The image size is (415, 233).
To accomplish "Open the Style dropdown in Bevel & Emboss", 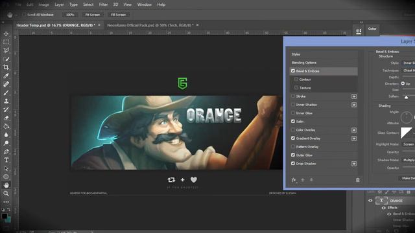I will [x=408, y=63].
